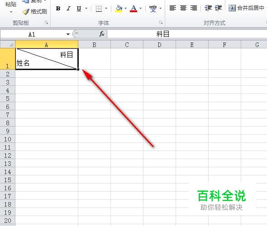Open the Name Box dropdown arrow
267x226 pixels.
tap(68, 34)
